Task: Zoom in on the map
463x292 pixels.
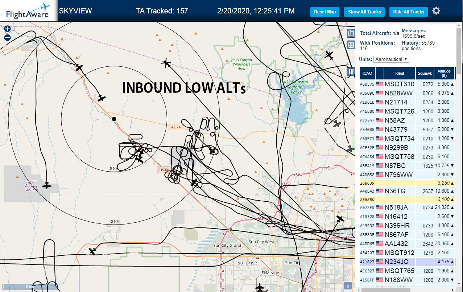Action: [7, 29]
